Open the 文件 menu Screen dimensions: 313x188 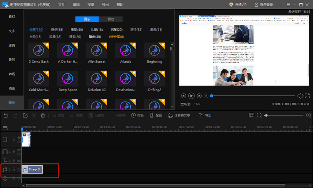coord(62,5)
